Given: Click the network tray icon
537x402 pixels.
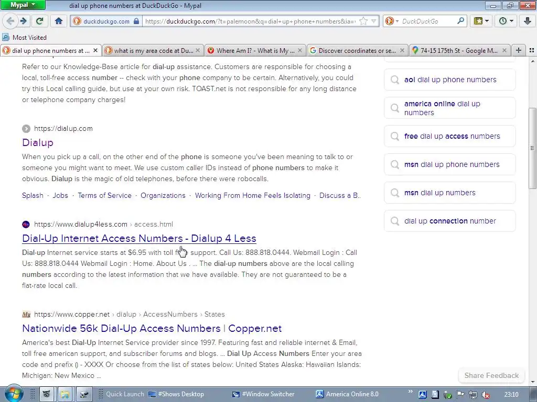Looking at the screenshot, I should [473, 395].
